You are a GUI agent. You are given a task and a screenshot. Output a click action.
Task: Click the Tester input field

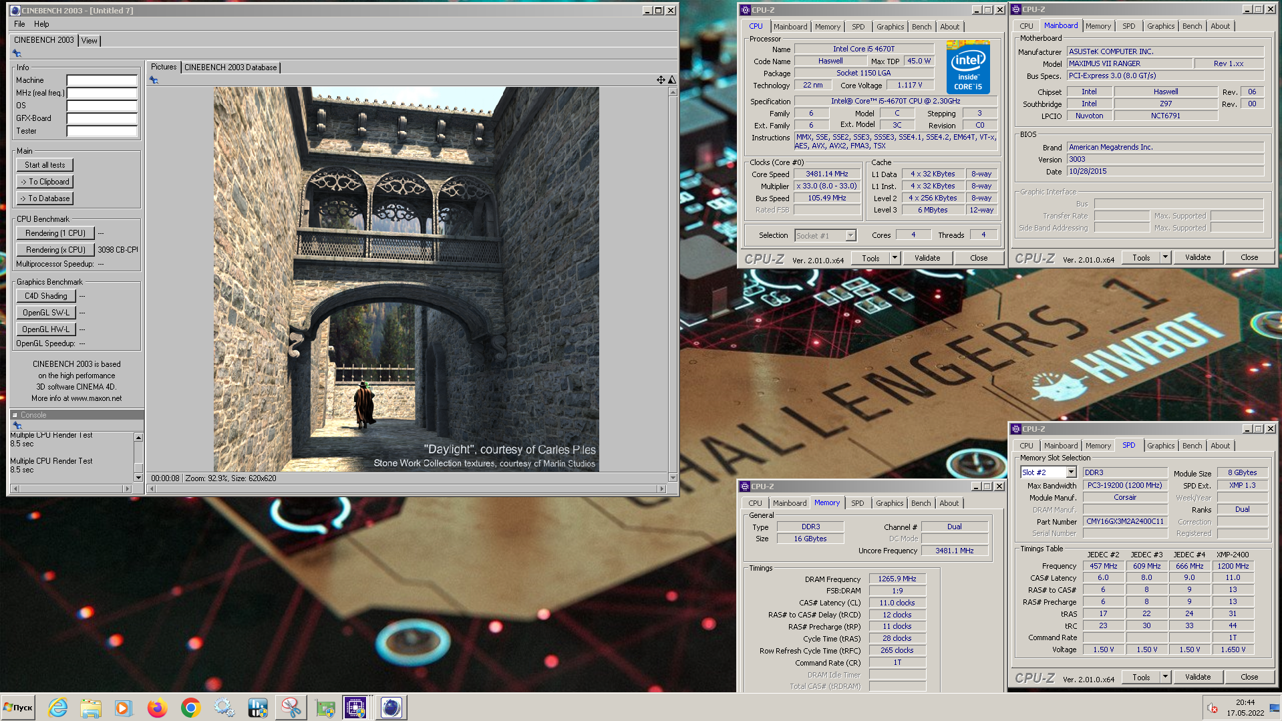(x=102, y=131)
